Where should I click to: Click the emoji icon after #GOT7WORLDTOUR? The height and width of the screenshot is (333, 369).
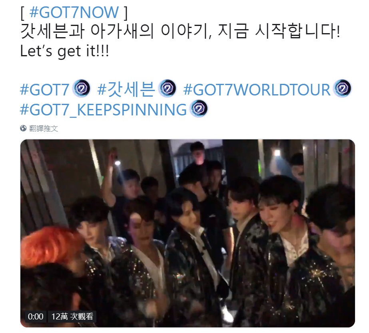point(342,88)
